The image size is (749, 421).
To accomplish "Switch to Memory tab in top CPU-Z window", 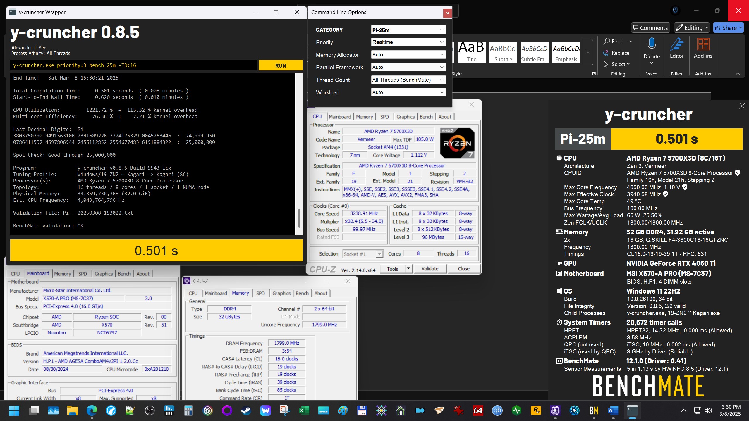I will click(x=364, y=117).
